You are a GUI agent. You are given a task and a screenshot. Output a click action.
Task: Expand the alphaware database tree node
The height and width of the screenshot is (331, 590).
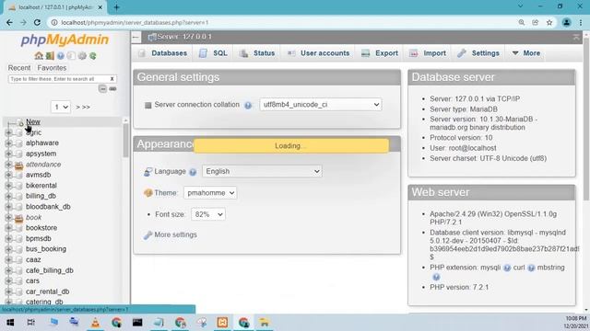[8, 143]
